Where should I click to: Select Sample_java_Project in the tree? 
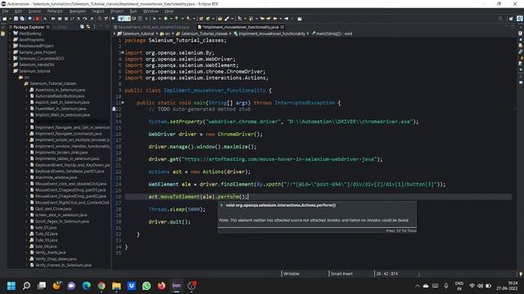(34, 52)
